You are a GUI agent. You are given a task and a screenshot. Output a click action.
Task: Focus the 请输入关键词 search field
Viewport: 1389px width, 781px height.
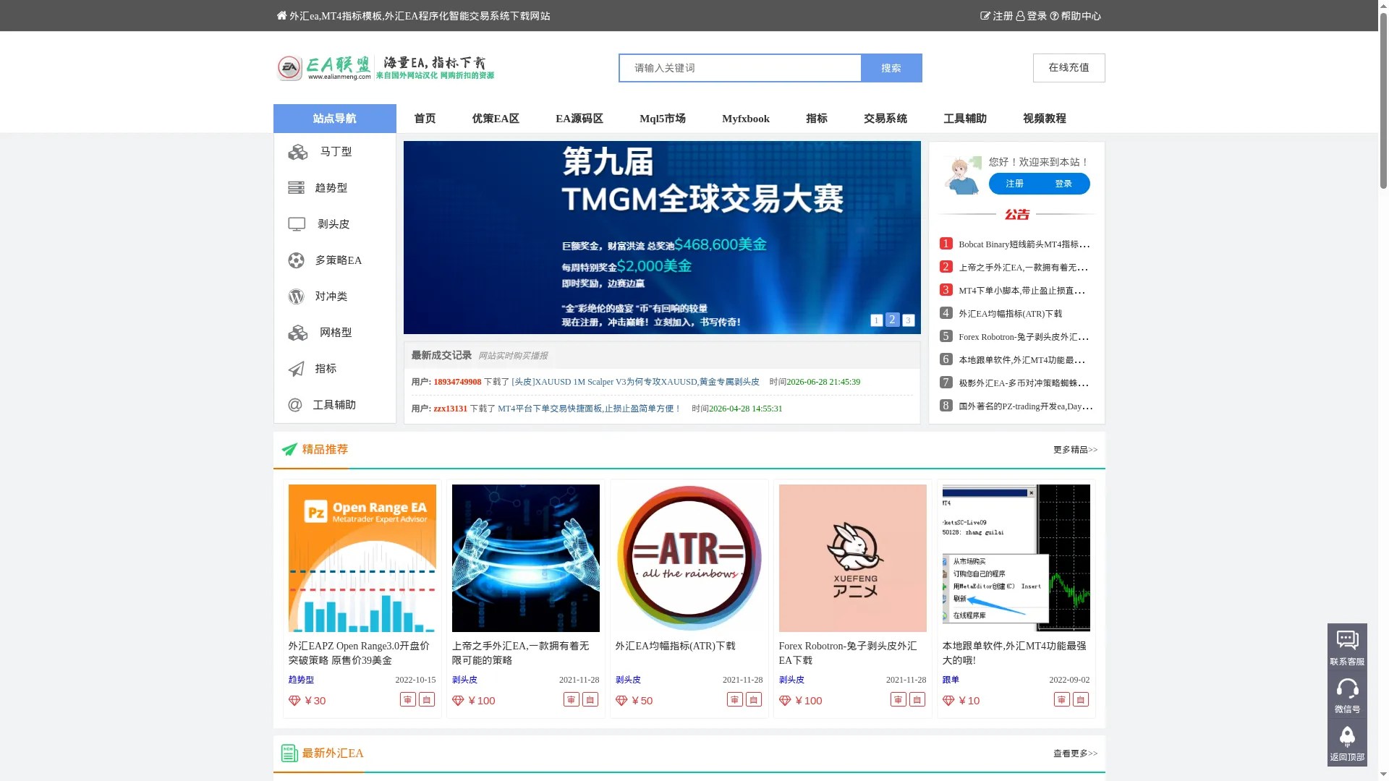740,68
